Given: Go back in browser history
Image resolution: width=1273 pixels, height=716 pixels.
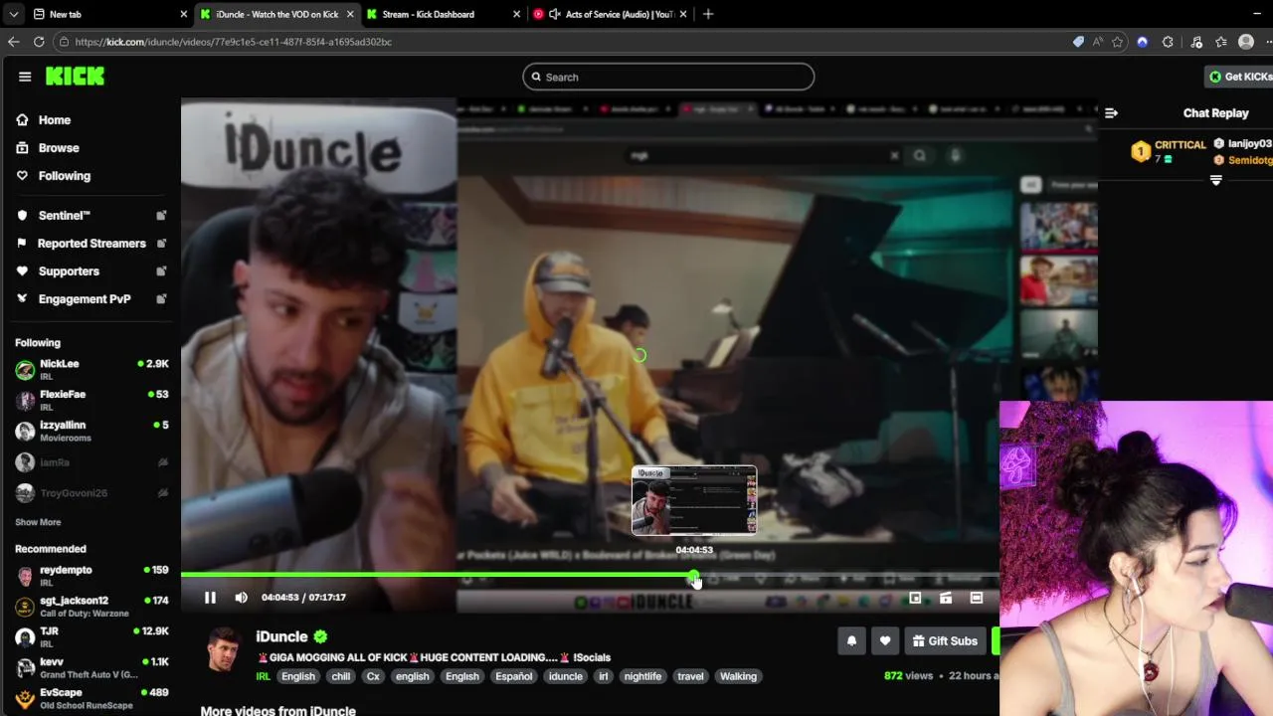Looking at the screenshot, I should (13, 42).
